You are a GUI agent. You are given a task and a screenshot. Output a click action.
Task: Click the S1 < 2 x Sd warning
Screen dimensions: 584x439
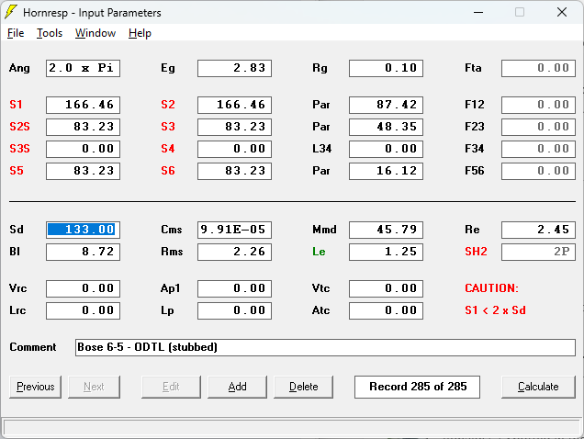495,310
